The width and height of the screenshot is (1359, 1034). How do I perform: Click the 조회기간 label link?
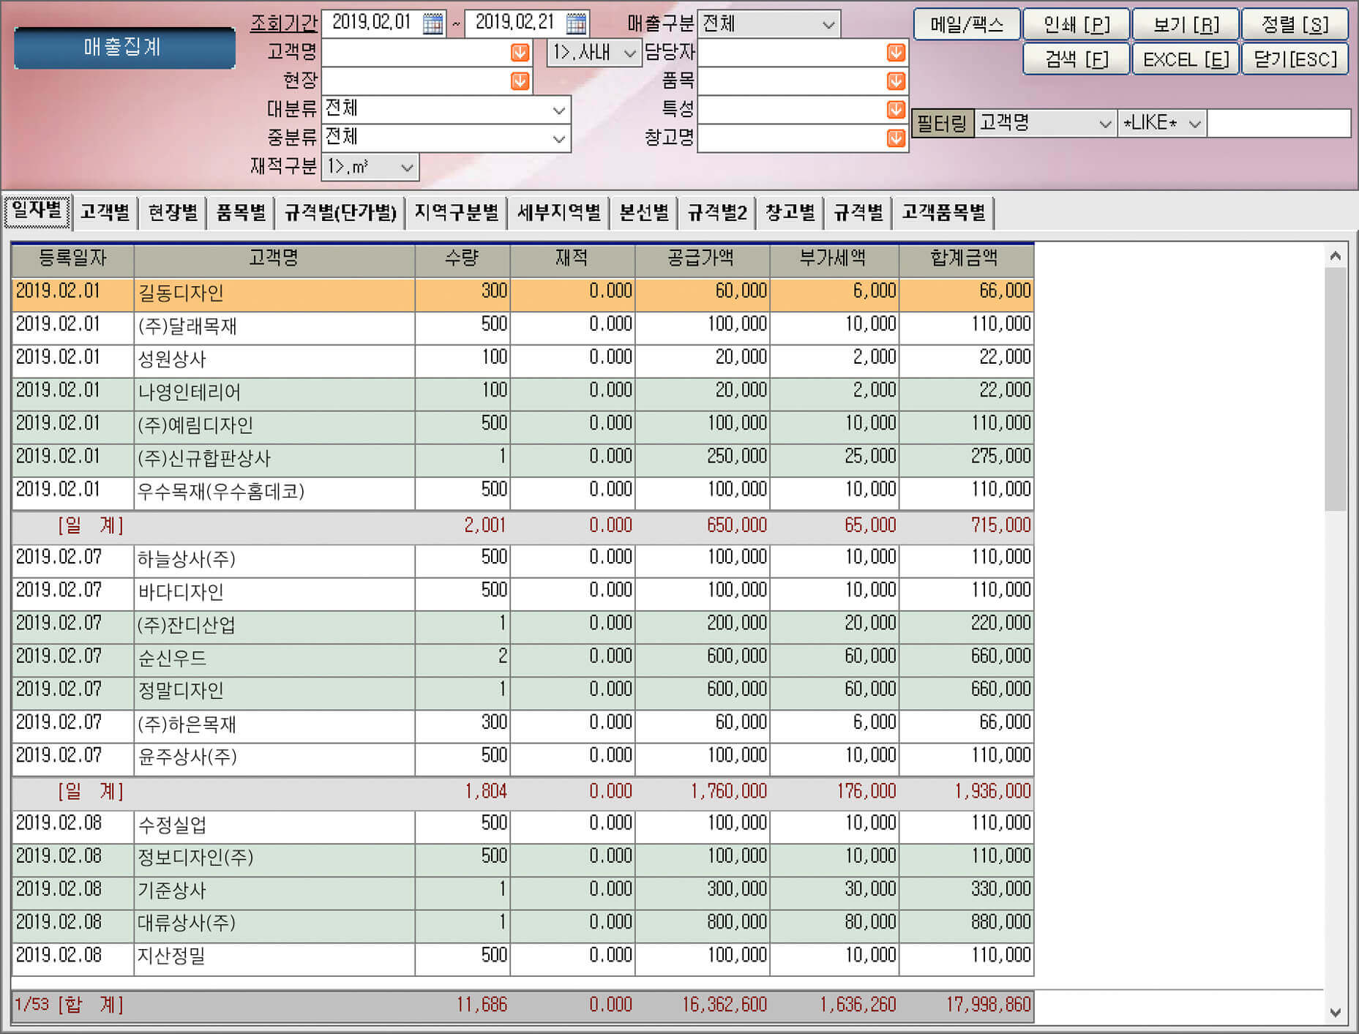[283, 23]
